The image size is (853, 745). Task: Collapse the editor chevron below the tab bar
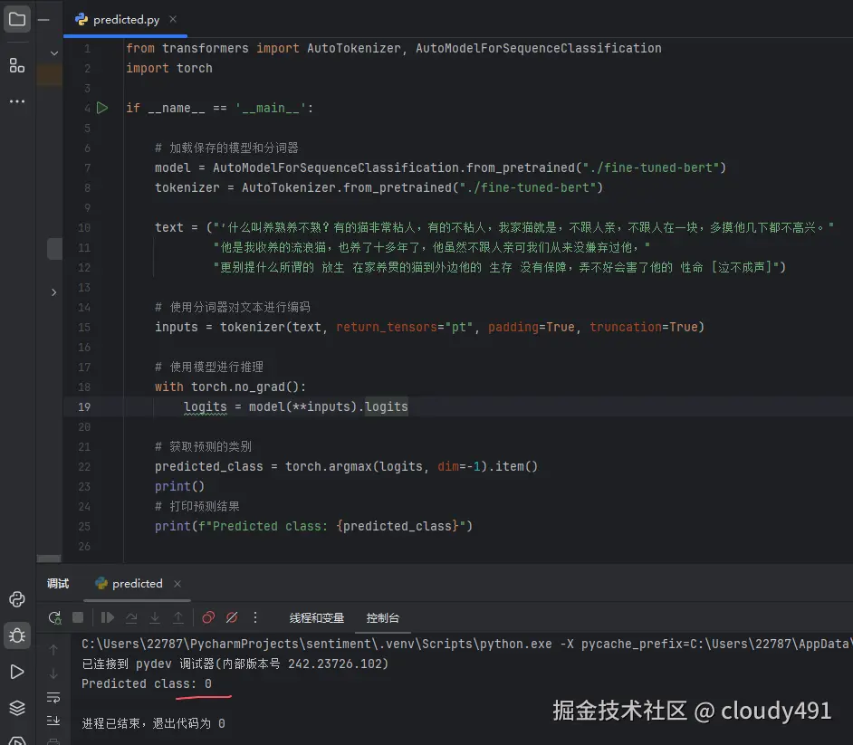coord(53,53)
